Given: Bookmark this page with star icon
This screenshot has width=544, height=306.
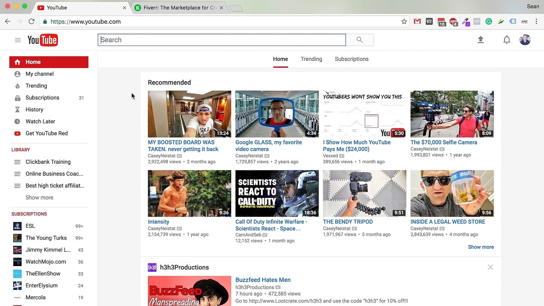Looking at the screenshot, I should [404, 22].
